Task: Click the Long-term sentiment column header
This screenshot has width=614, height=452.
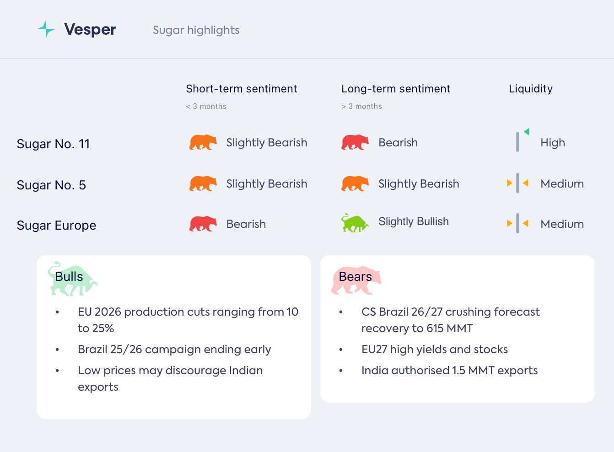Action: click(x=395, y=89)
